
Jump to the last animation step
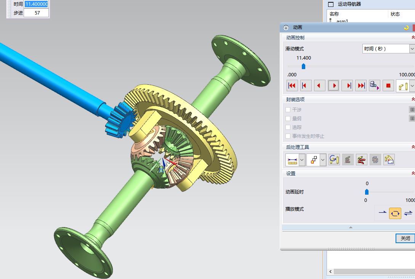361,85
